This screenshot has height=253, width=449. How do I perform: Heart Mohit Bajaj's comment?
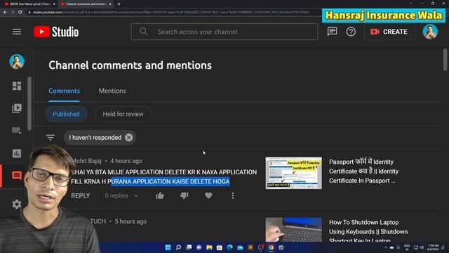click(x=208, y=195)
